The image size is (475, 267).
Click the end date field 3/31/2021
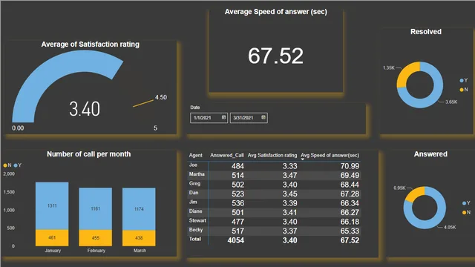(x=249, y=118)
